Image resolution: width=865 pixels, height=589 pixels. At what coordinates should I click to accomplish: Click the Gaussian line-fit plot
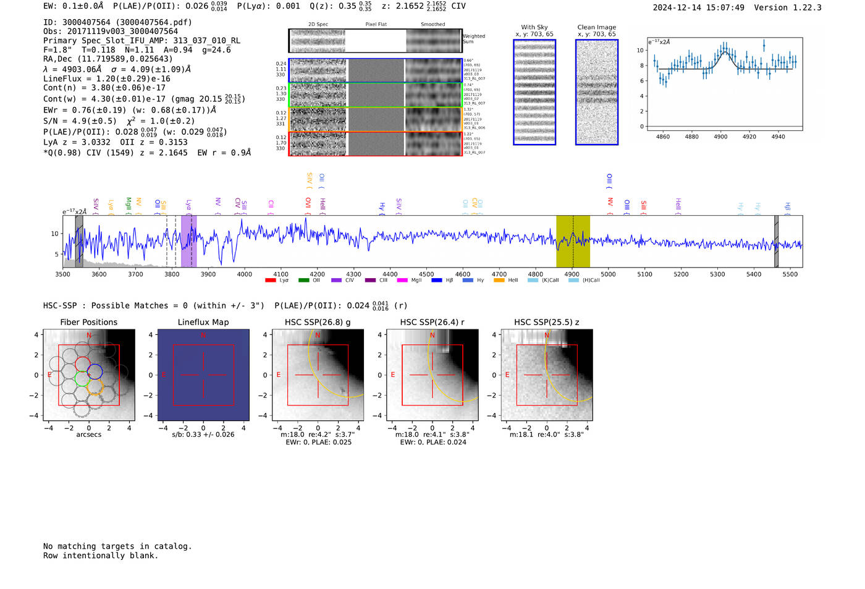[725, 84]
